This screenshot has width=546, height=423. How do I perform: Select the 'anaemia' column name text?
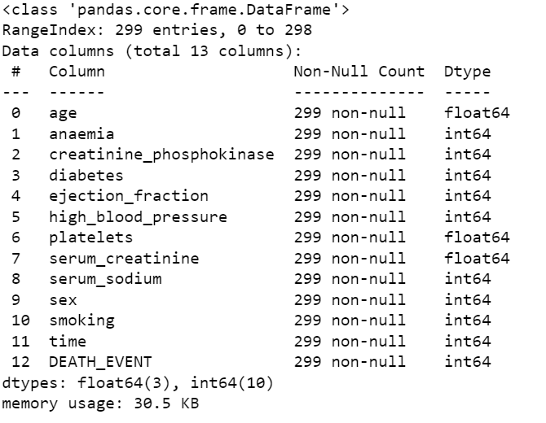tap(81, 133)
